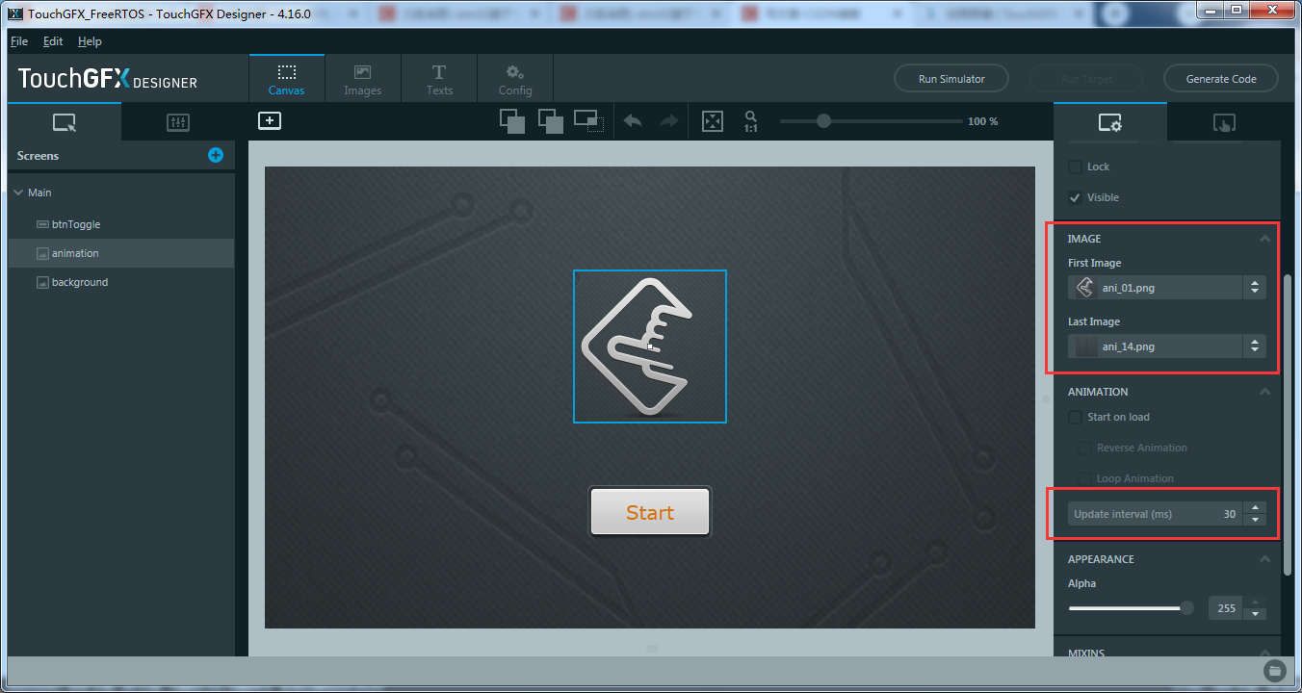Viewport: 1302px width, 693px height.
Task: Add a new screen with plus icon
Action: tap(216, 155)
